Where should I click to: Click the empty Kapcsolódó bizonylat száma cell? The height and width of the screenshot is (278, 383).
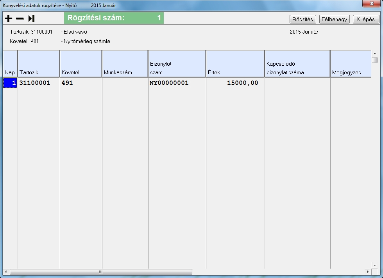tap(297, 83)
